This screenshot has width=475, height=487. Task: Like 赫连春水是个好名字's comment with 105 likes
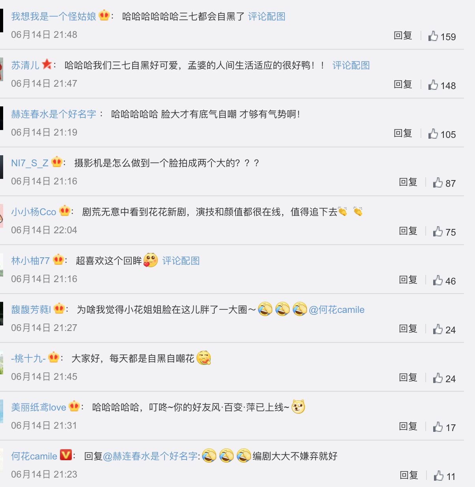click(433, 134)
